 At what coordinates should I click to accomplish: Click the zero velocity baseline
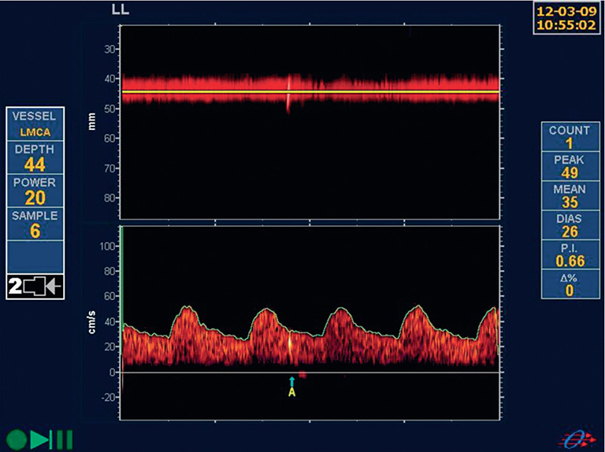coord(310,372)
